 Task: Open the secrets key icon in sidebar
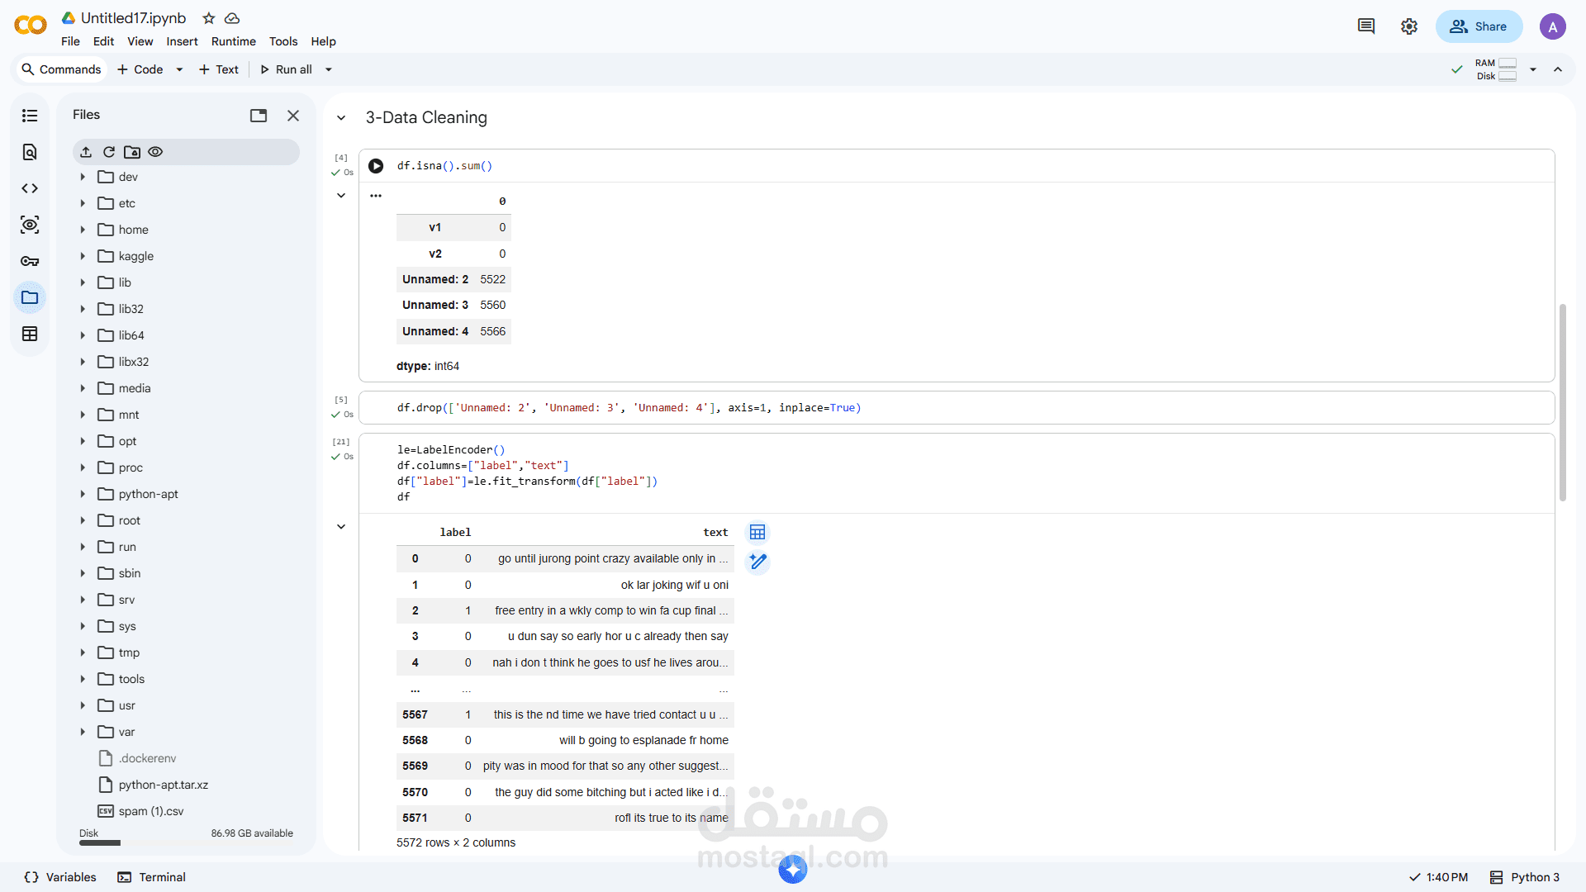click(x=30, y=261)
